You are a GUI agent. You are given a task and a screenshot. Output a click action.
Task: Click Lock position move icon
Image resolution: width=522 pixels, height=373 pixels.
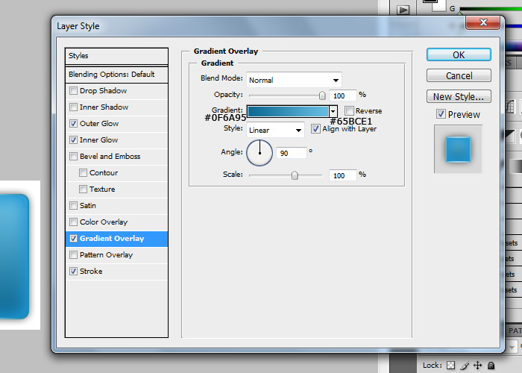click(478, 366)
